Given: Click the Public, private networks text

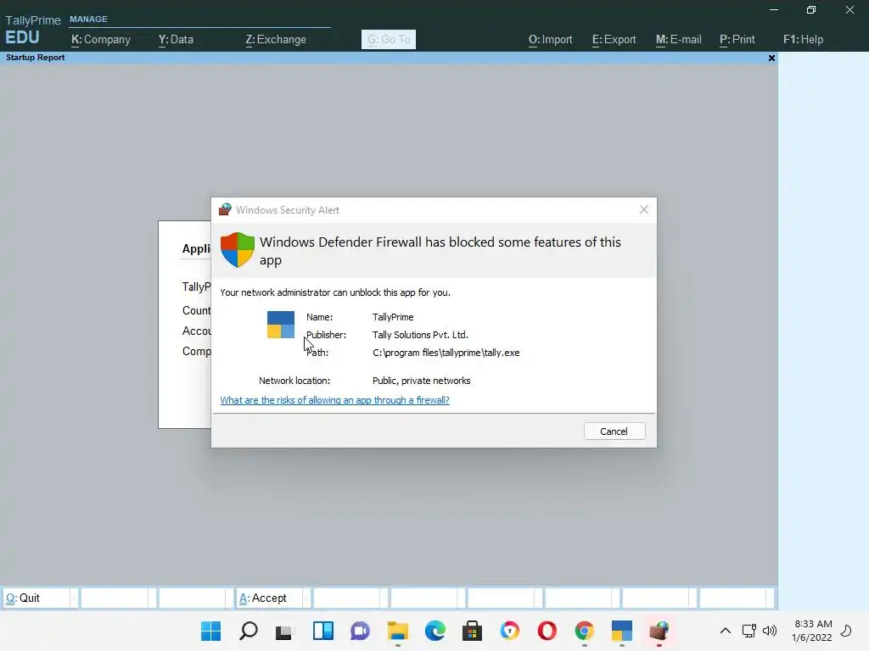Looking at the screenshot, I should point(421,381).
